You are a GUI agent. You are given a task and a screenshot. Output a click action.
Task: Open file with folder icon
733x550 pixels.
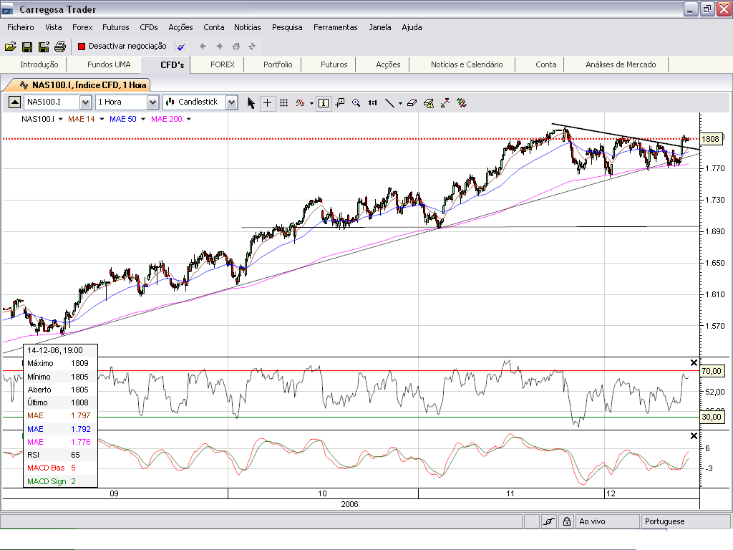pyautogui.click(x=10, y=47)
